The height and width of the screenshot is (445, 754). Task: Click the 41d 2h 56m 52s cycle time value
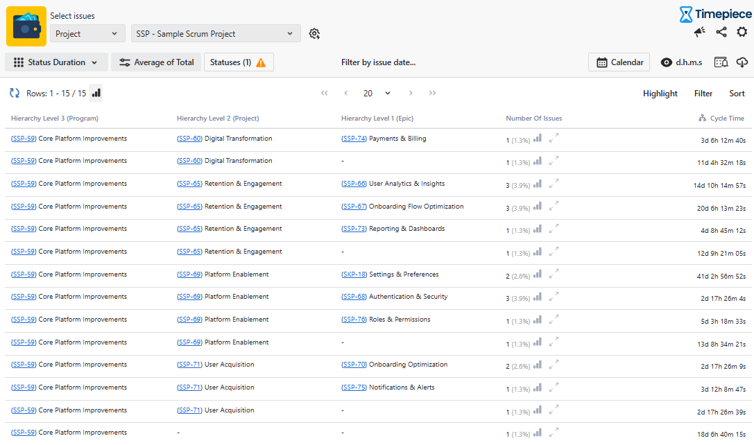coord(721,277)
